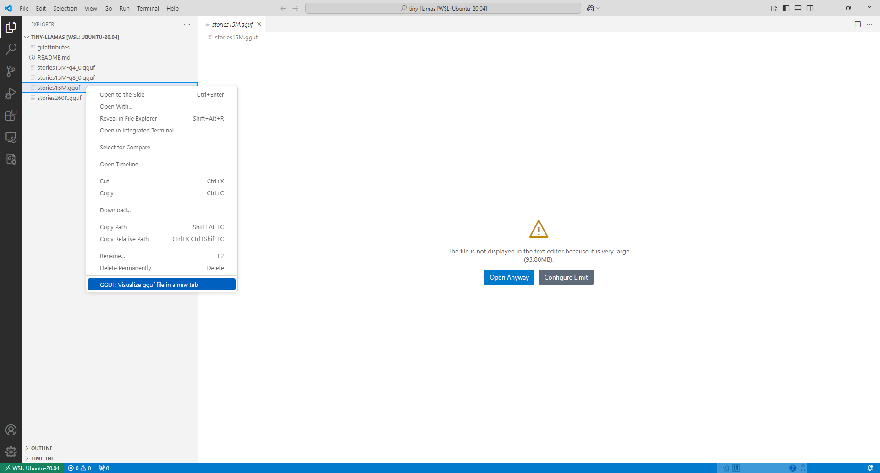Choose Open Timeline entry
The image size is (880, 473).
162,165
